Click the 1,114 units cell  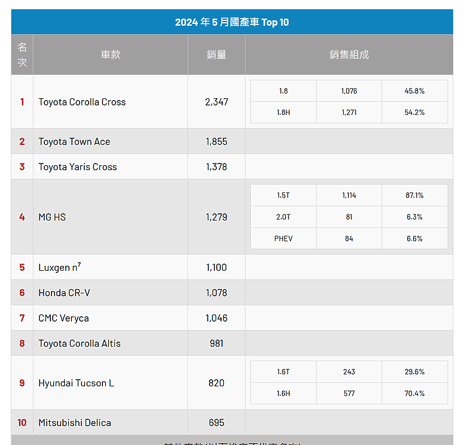349,195
